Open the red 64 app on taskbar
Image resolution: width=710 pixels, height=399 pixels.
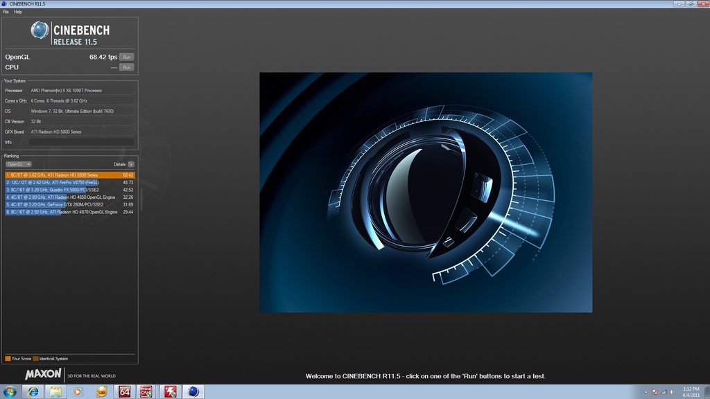point(125,392)
